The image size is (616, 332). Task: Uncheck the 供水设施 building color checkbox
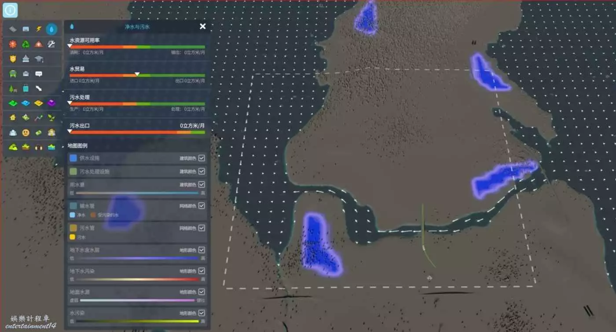[x=202, y=158]
